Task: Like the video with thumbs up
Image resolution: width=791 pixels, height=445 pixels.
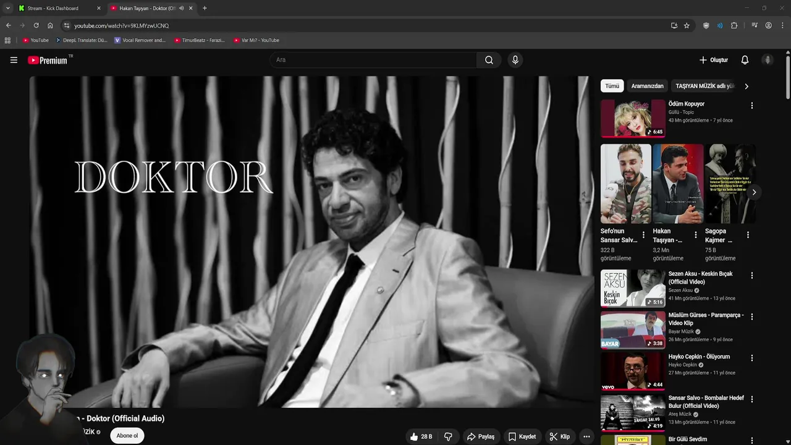Action: [x=421, y=436]
